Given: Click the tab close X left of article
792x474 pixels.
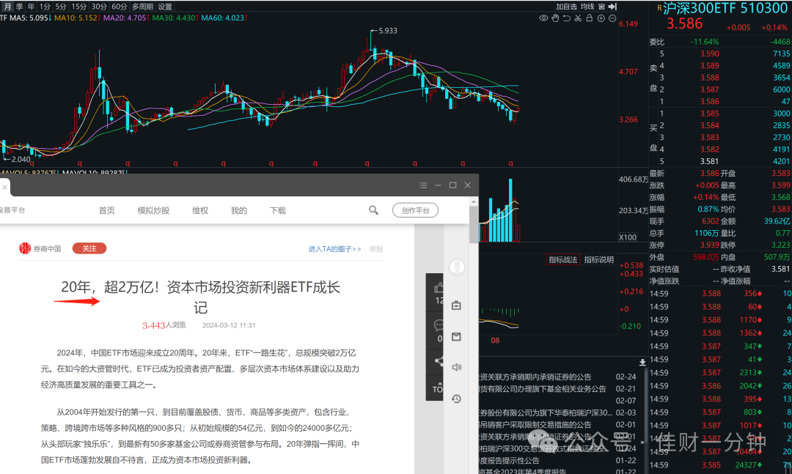Looking at the screenshot, I should coord(4,188).
